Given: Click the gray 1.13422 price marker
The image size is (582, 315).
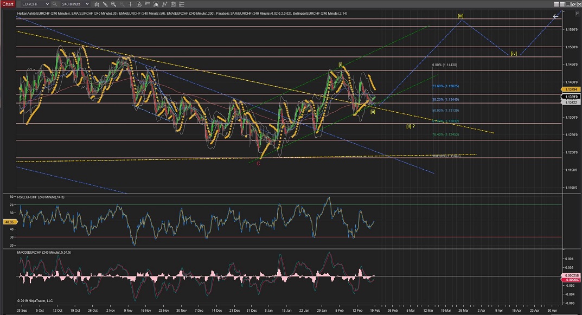Looking at the screenshot, I should coord(571,102).
